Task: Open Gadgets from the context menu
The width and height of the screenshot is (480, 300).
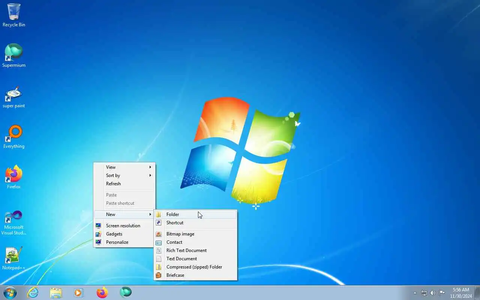Action: (124, 234)
